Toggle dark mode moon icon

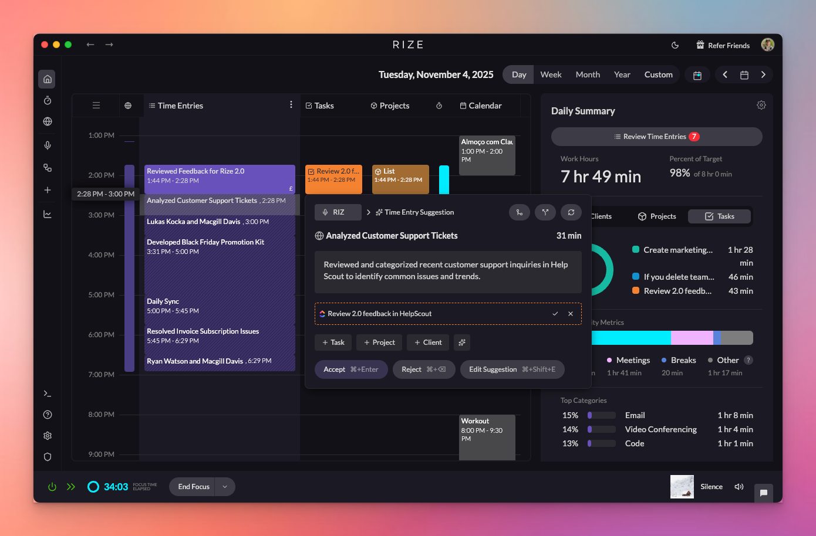[675, 45]
